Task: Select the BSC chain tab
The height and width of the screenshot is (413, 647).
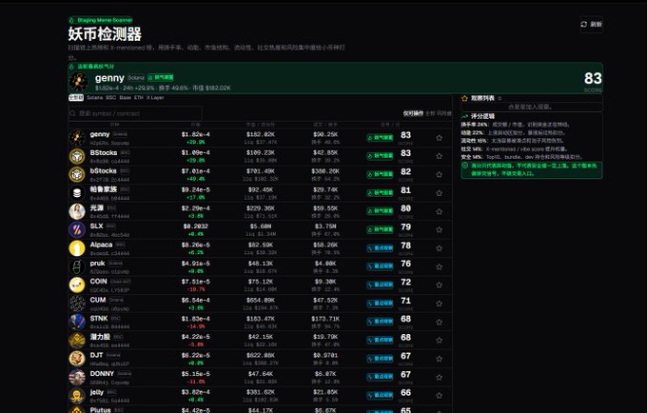Action: point(111,98)
